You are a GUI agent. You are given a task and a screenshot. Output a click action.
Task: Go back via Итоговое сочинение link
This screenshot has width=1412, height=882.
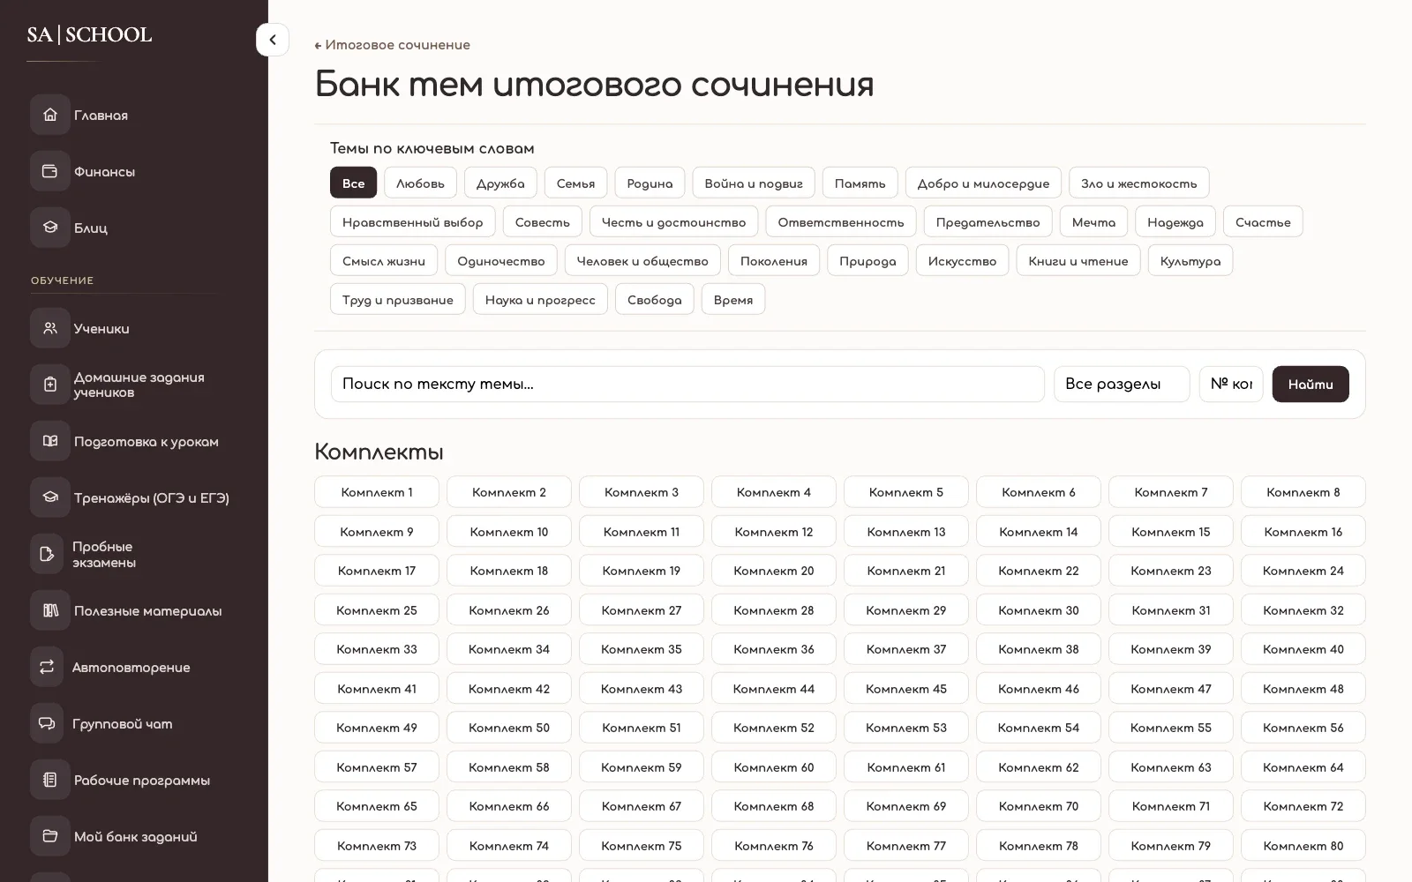pyautogui.click(x=393, y=45)
